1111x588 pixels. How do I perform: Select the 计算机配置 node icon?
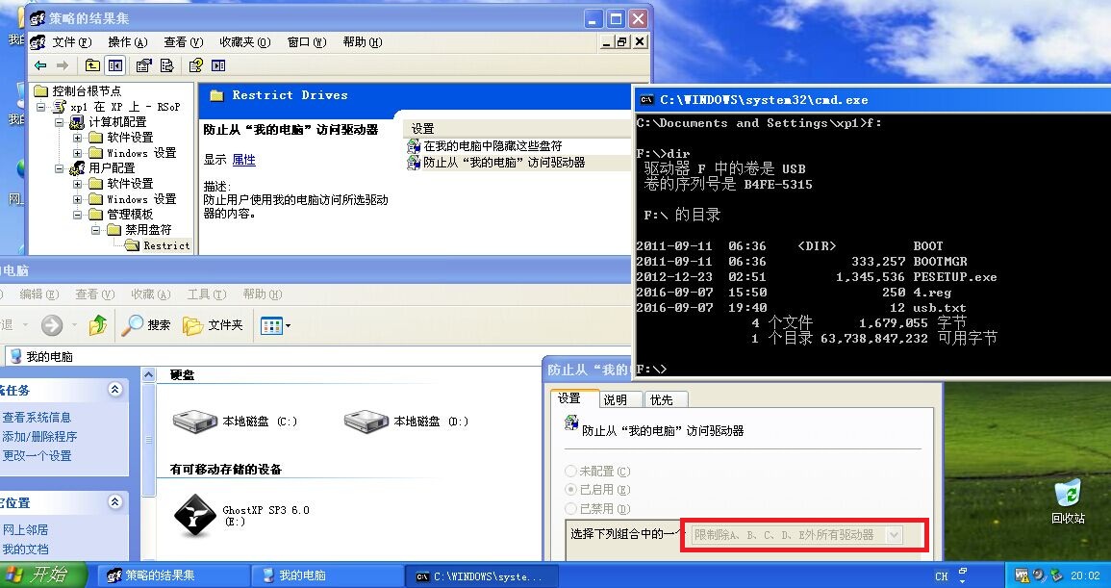pos(77,122)
